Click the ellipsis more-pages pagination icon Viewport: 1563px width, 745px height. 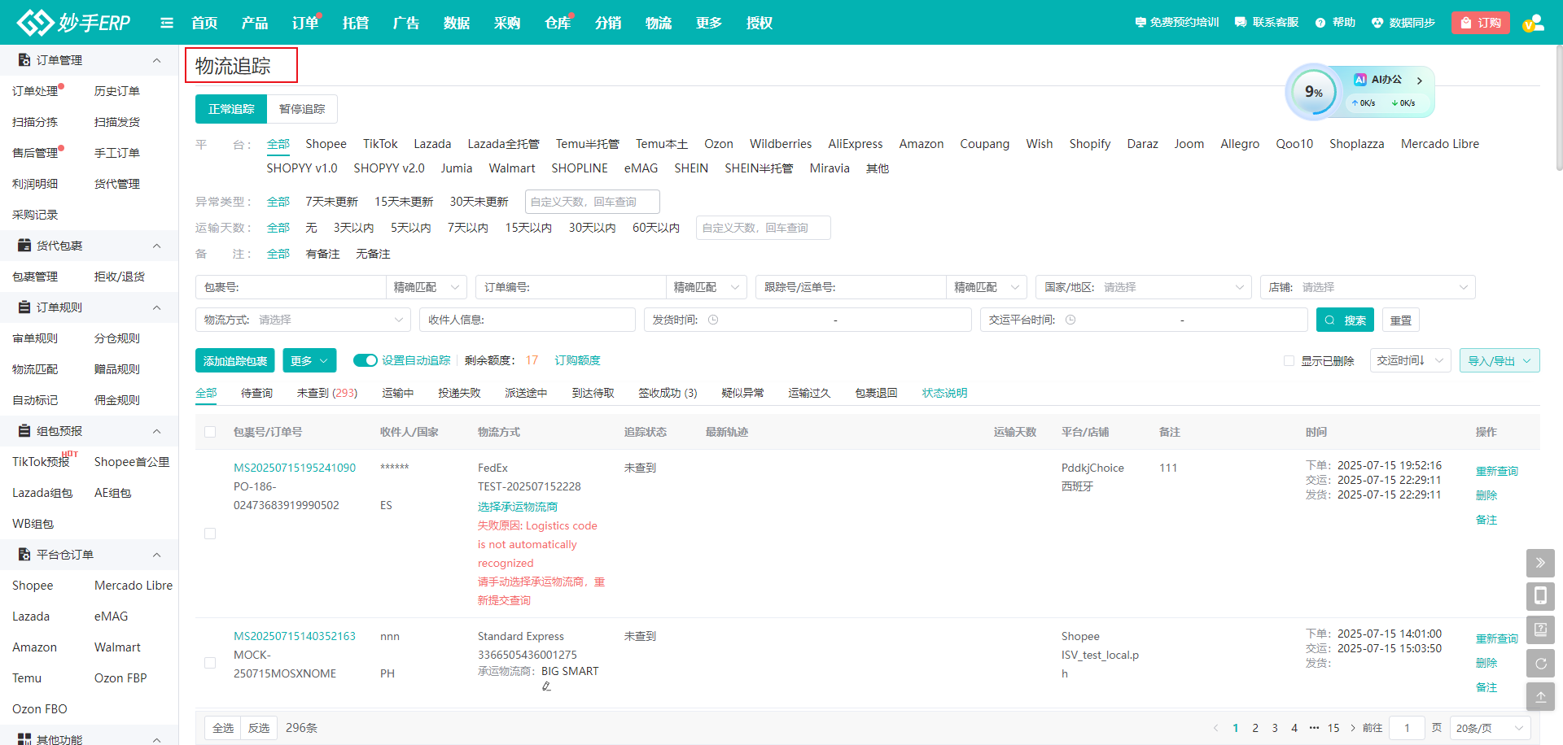[x=1314, y=728]
